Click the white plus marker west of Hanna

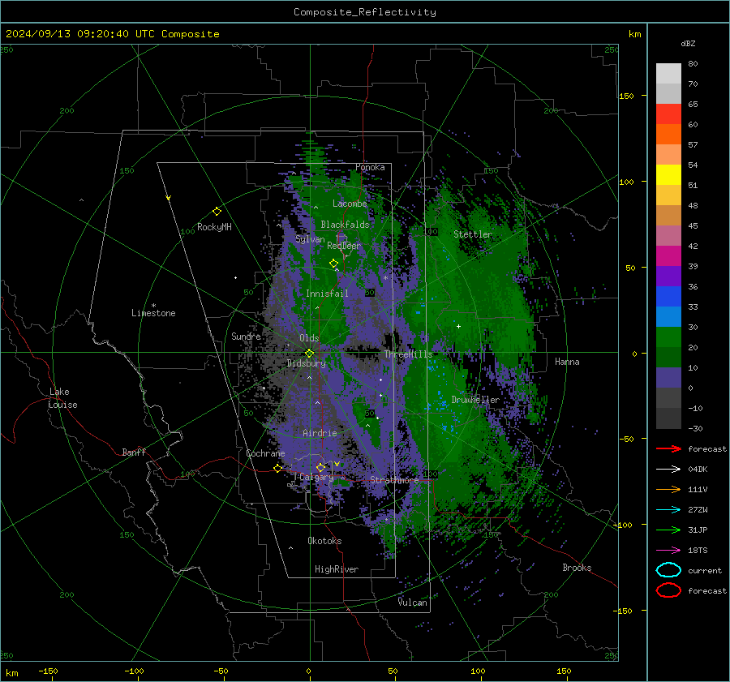(x=458, y=326)
